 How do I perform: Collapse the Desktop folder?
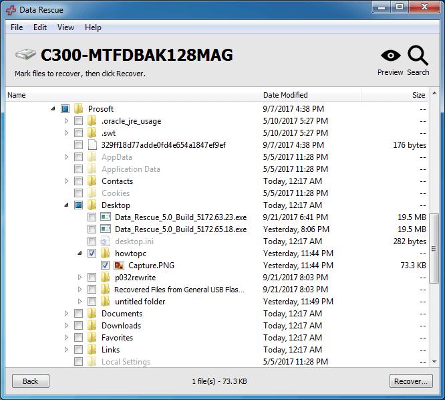[x=66, y=205]
